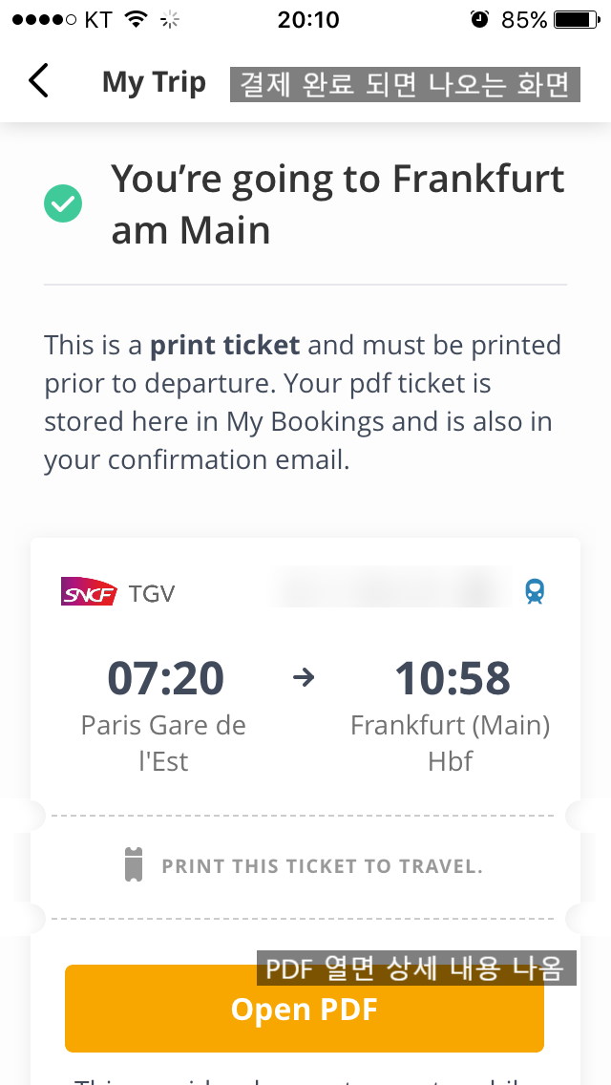Viewport: 611px width, 1085px height.
Task: Click PRINT THIS TICKET TO TRAVEL text
Action: tap(322, 866)
